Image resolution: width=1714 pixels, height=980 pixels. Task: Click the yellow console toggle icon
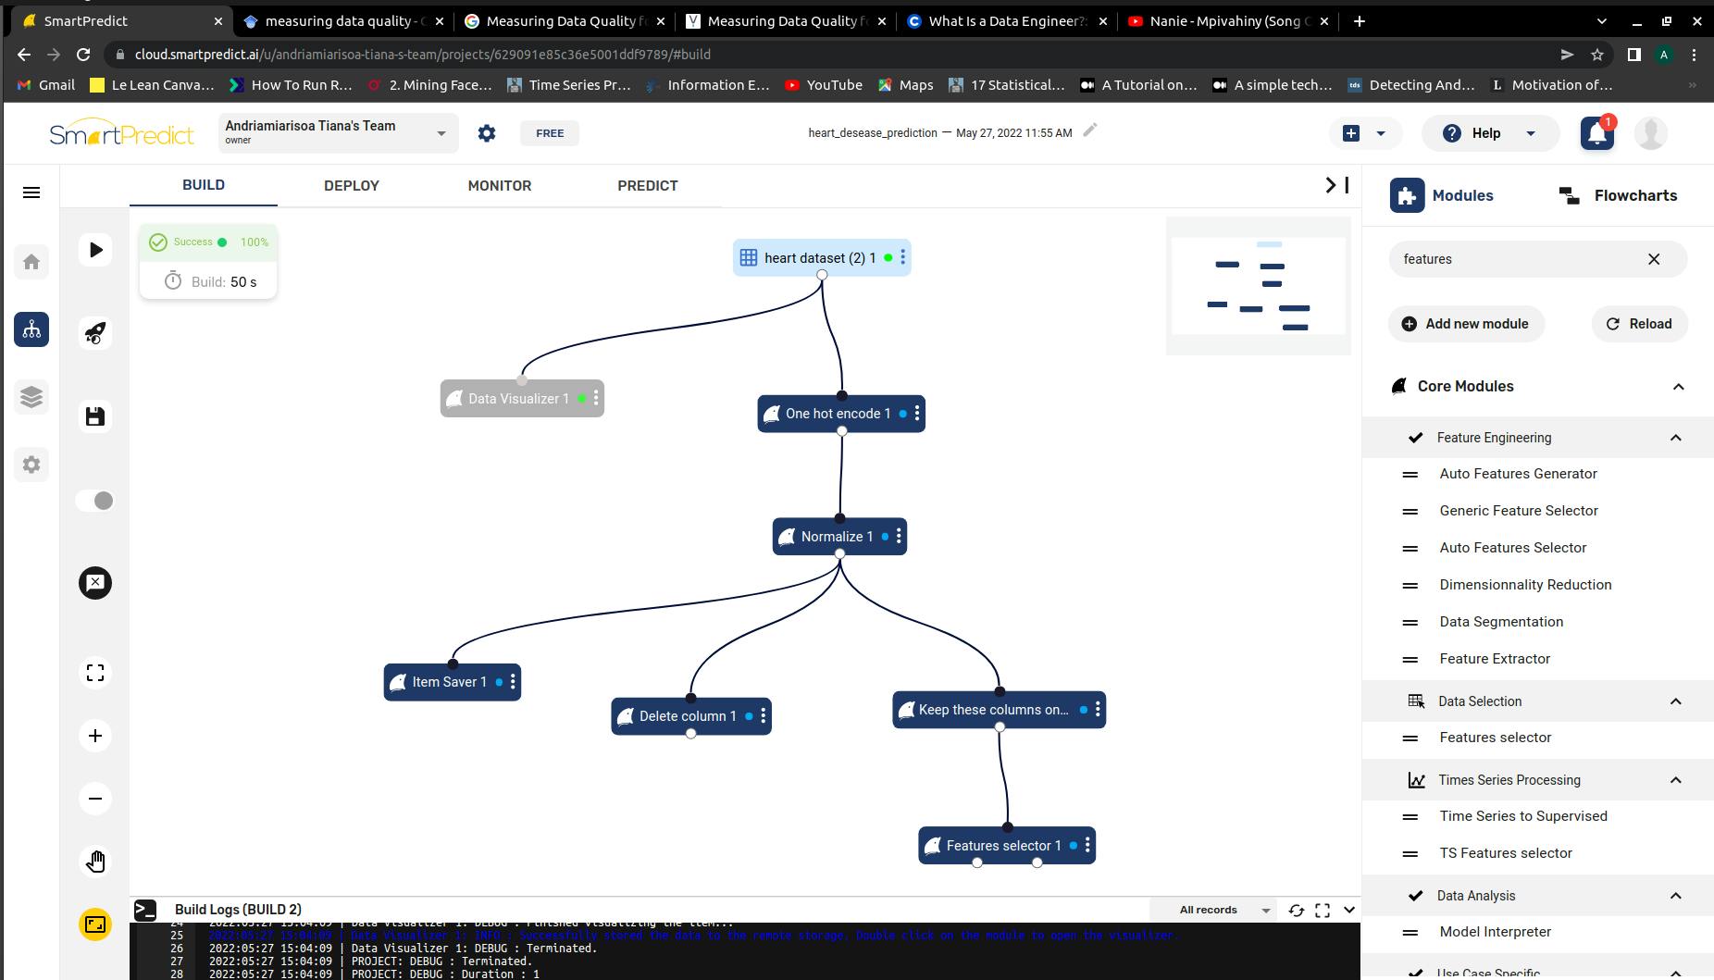[95, 924]
